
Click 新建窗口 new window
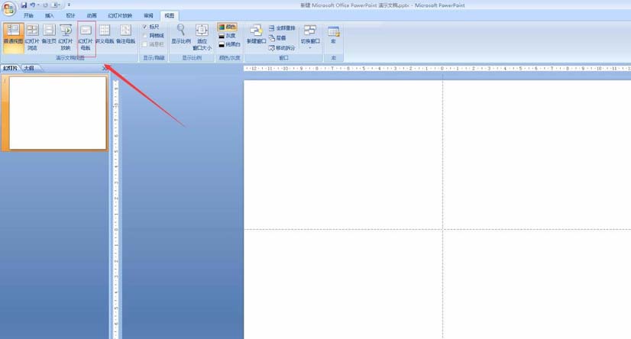[x=256, y=34]
